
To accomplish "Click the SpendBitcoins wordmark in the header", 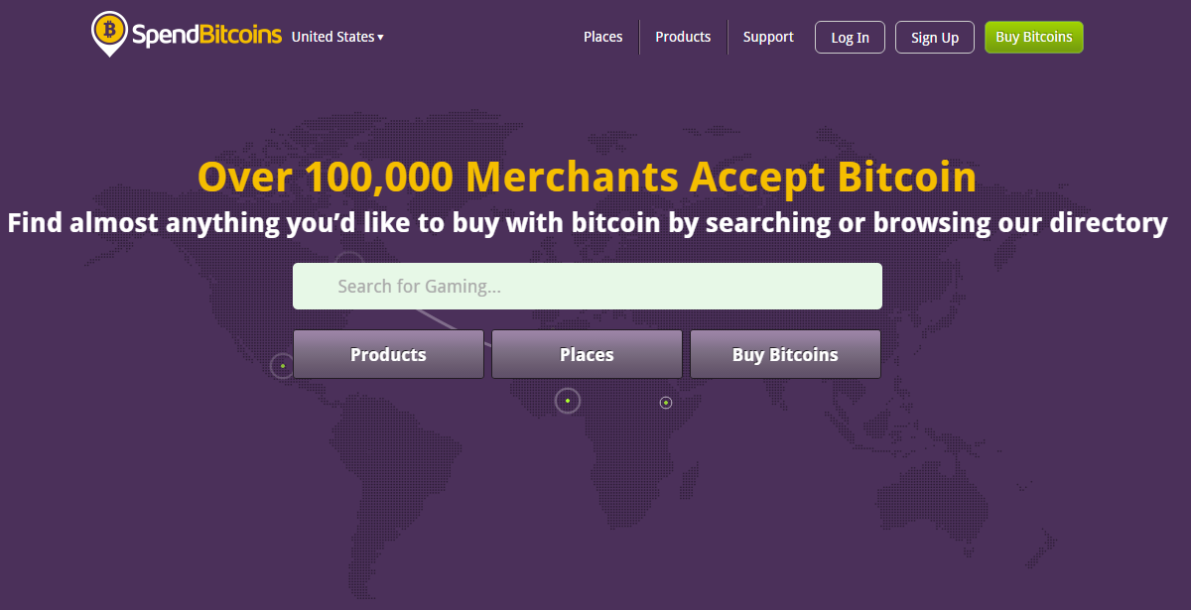I will 206,37.
